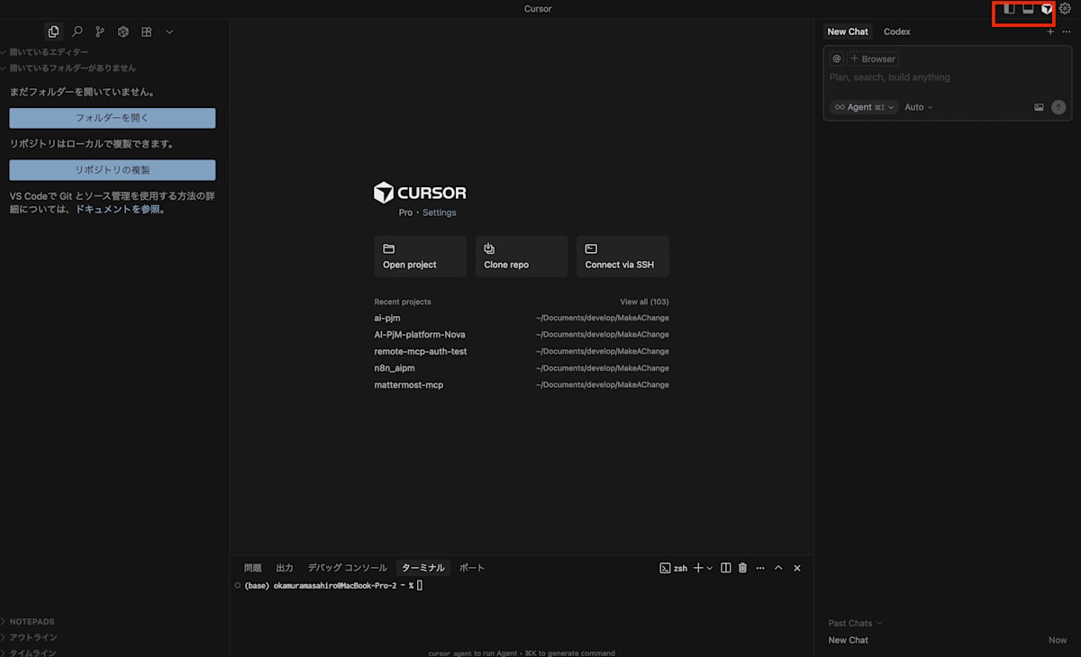The width and height of the screenshot is (1081, 657).
Task: Create a new terminal with plus icon
Action: pyautogui.click(x=698, y=568)
